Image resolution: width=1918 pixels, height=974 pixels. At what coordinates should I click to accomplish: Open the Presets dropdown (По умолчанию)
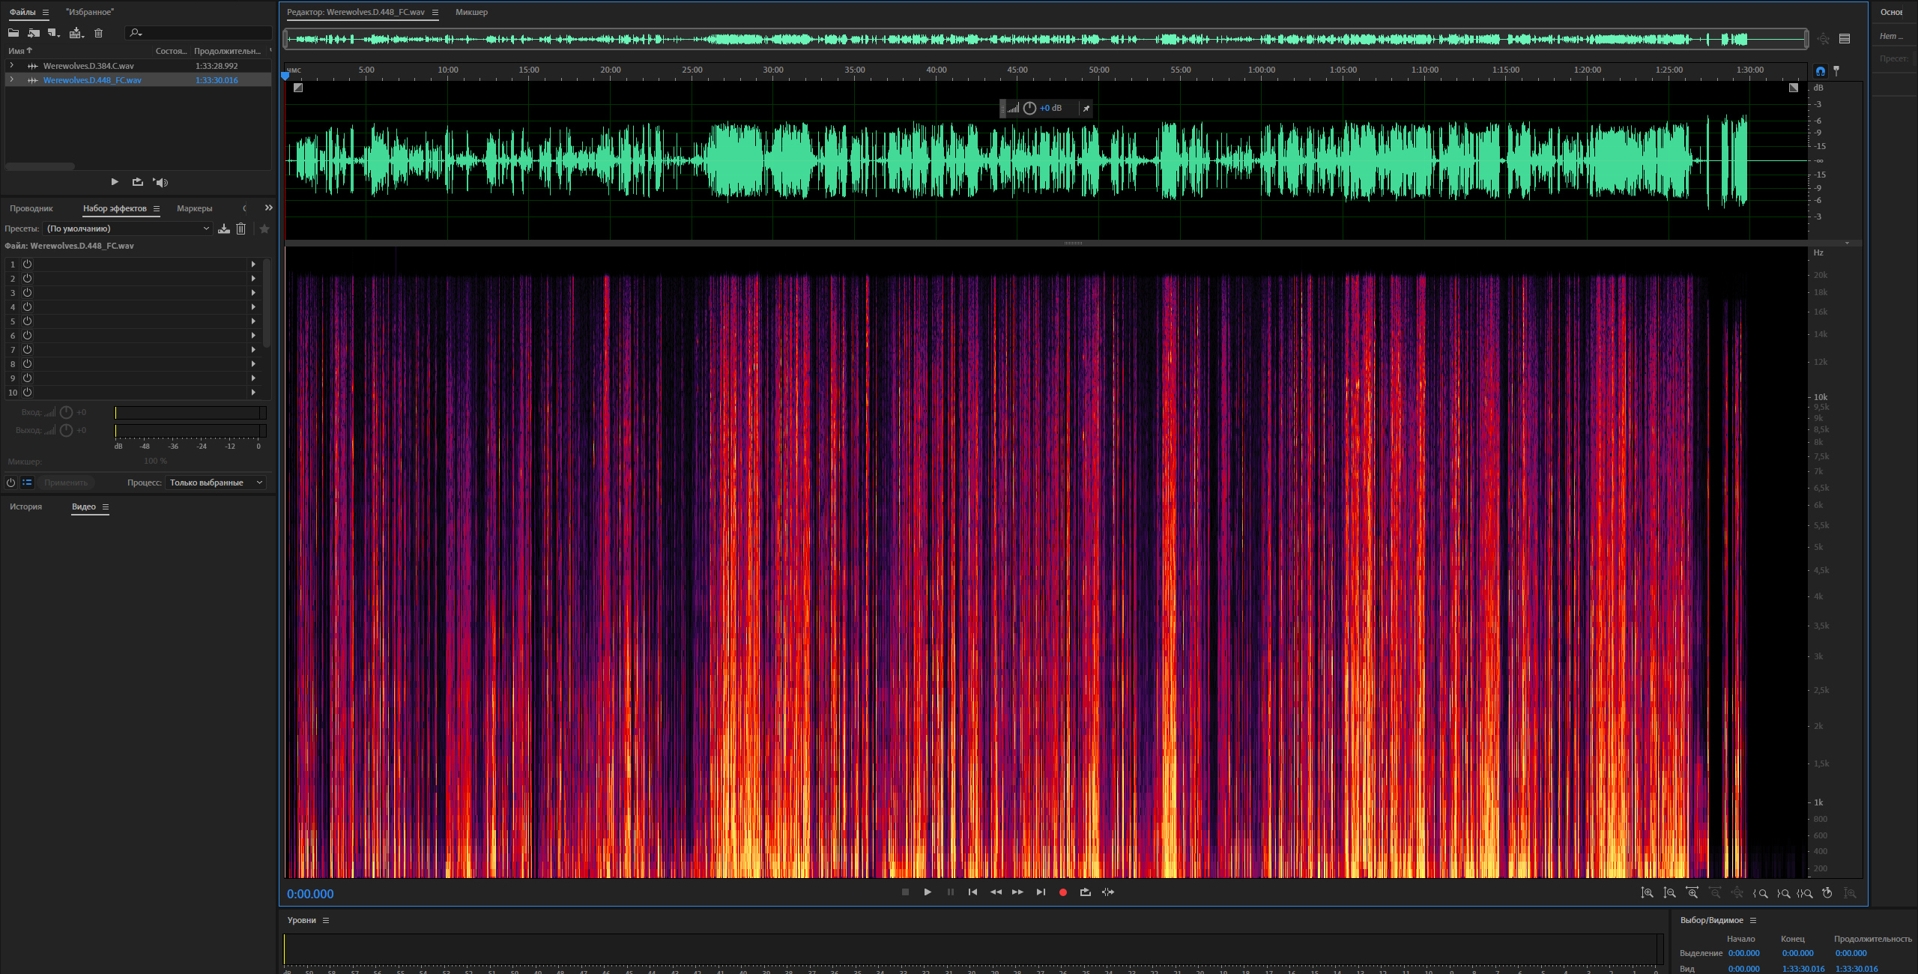[x=127, y=229]
